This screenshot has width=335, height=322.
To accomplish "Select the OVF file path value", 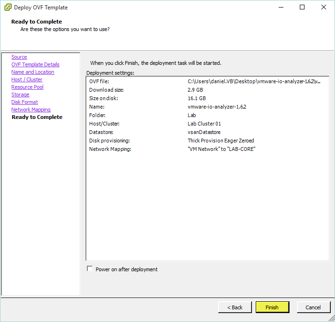I will click(x=254, y=81).
